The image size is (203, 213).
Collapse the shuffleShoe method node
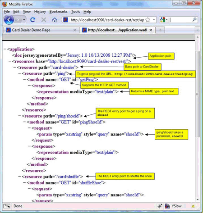pyautogui.click(x=24, y=183)
